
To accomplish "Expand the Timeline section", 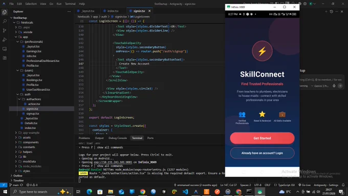I will pos(18,181).
